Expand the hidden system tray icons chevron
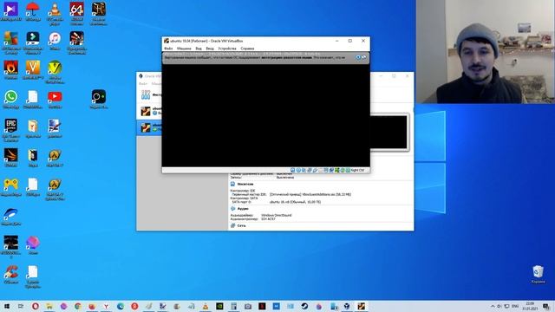 pos(493,306)
